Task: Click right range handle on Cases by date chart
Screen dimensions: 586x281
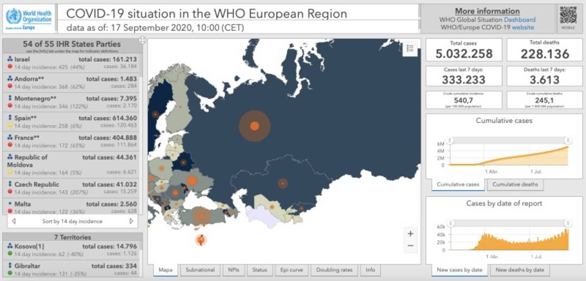Action: pos(568,223)
